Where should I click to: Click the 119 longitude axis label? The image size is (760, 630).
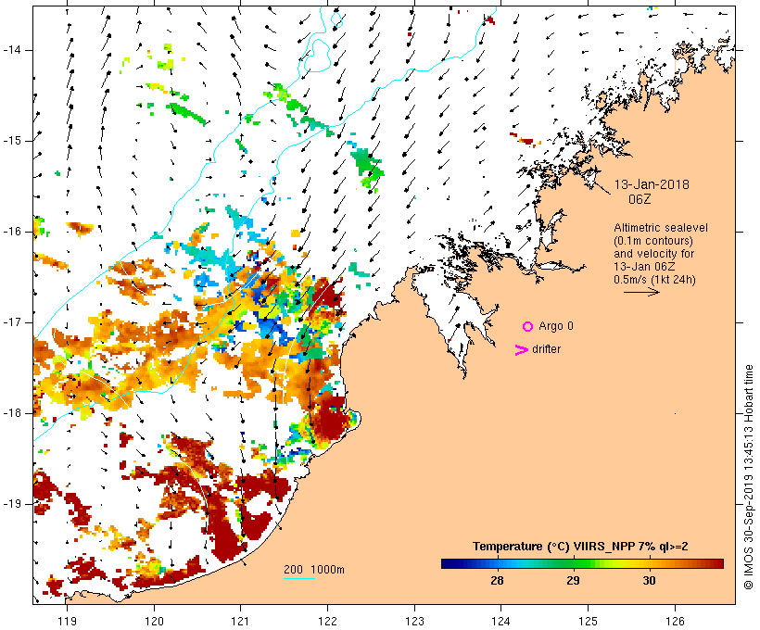[x=67, y=621]
